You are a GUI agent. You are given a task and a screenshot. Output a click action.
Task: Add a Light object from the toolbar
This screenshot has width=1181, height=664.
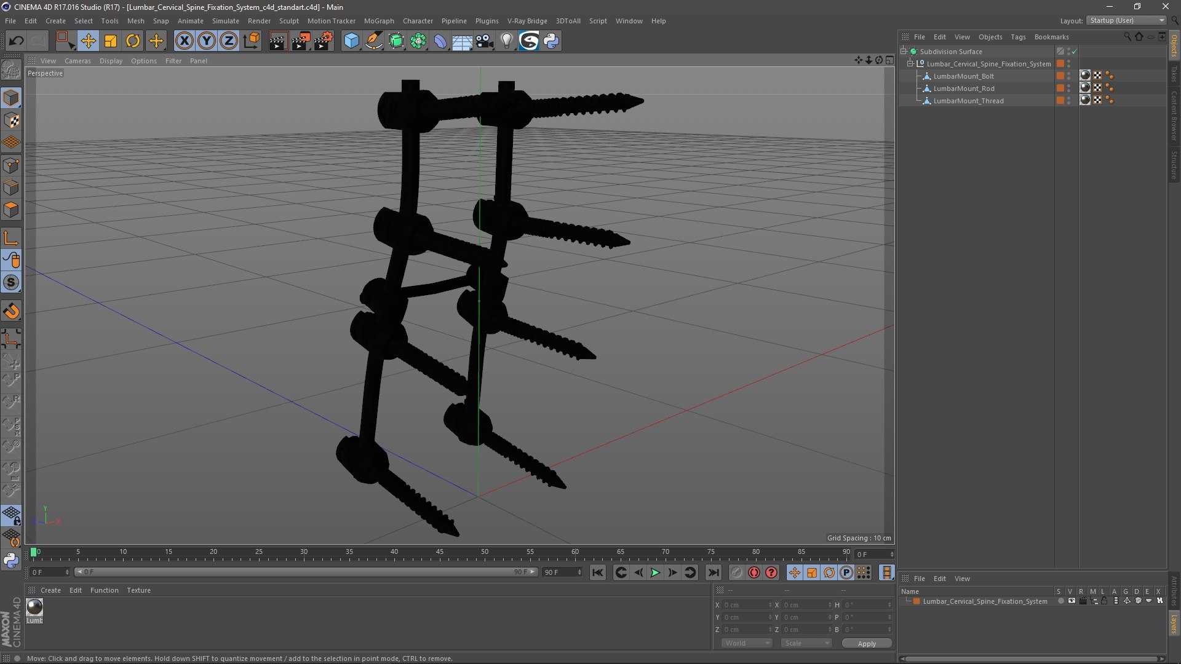click(x=506, y=41)
